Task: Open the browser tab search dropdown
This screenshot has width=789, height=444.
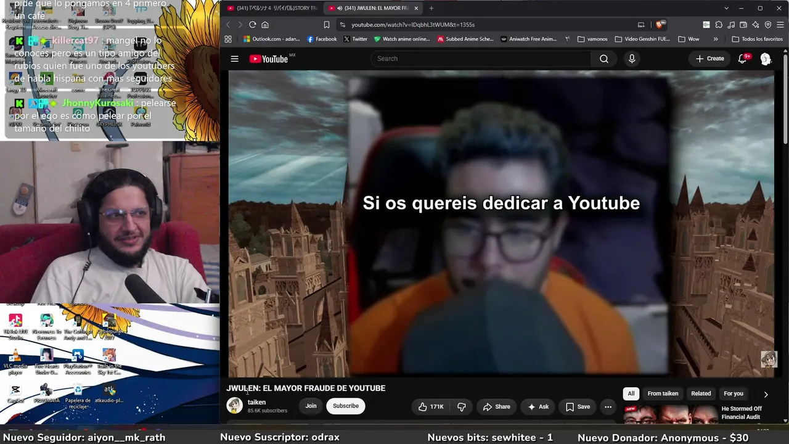Action: pyautogui.click(x=726, y=8)
